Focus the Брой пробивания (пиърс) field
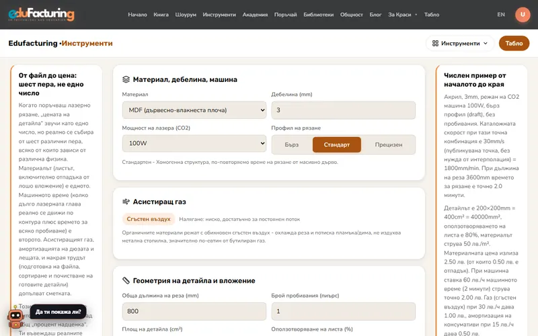The height and width of the screenshot is (336, 538). [x=343, y=311]
